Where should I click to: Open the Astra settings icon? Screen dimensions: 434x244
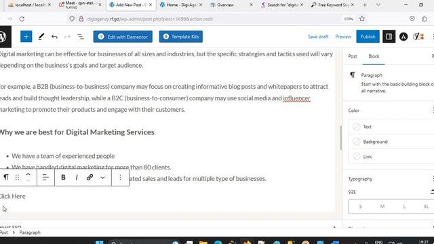tap(403, 37)
